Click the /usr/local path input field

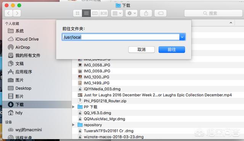pyautogui.click(x=120, y=37)
